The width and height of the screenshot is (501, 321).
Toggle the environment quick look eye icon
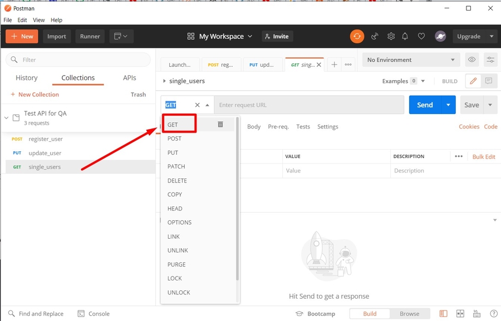471,60
